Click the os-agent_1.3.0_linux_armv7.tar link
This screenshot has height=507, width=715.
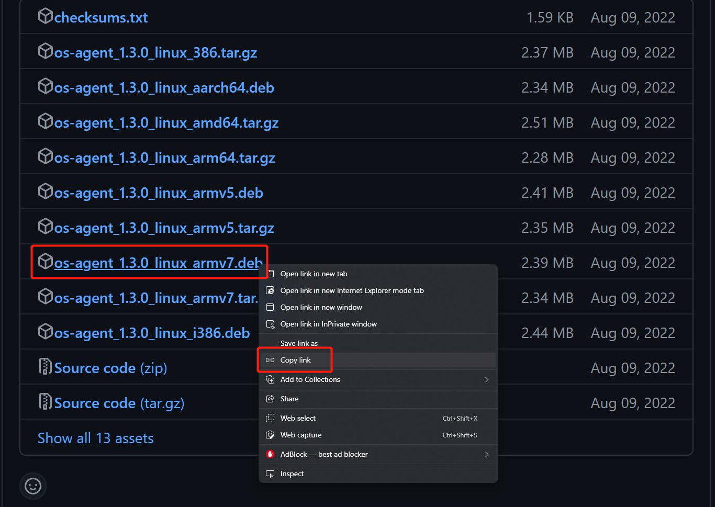(x=156, y=298)
